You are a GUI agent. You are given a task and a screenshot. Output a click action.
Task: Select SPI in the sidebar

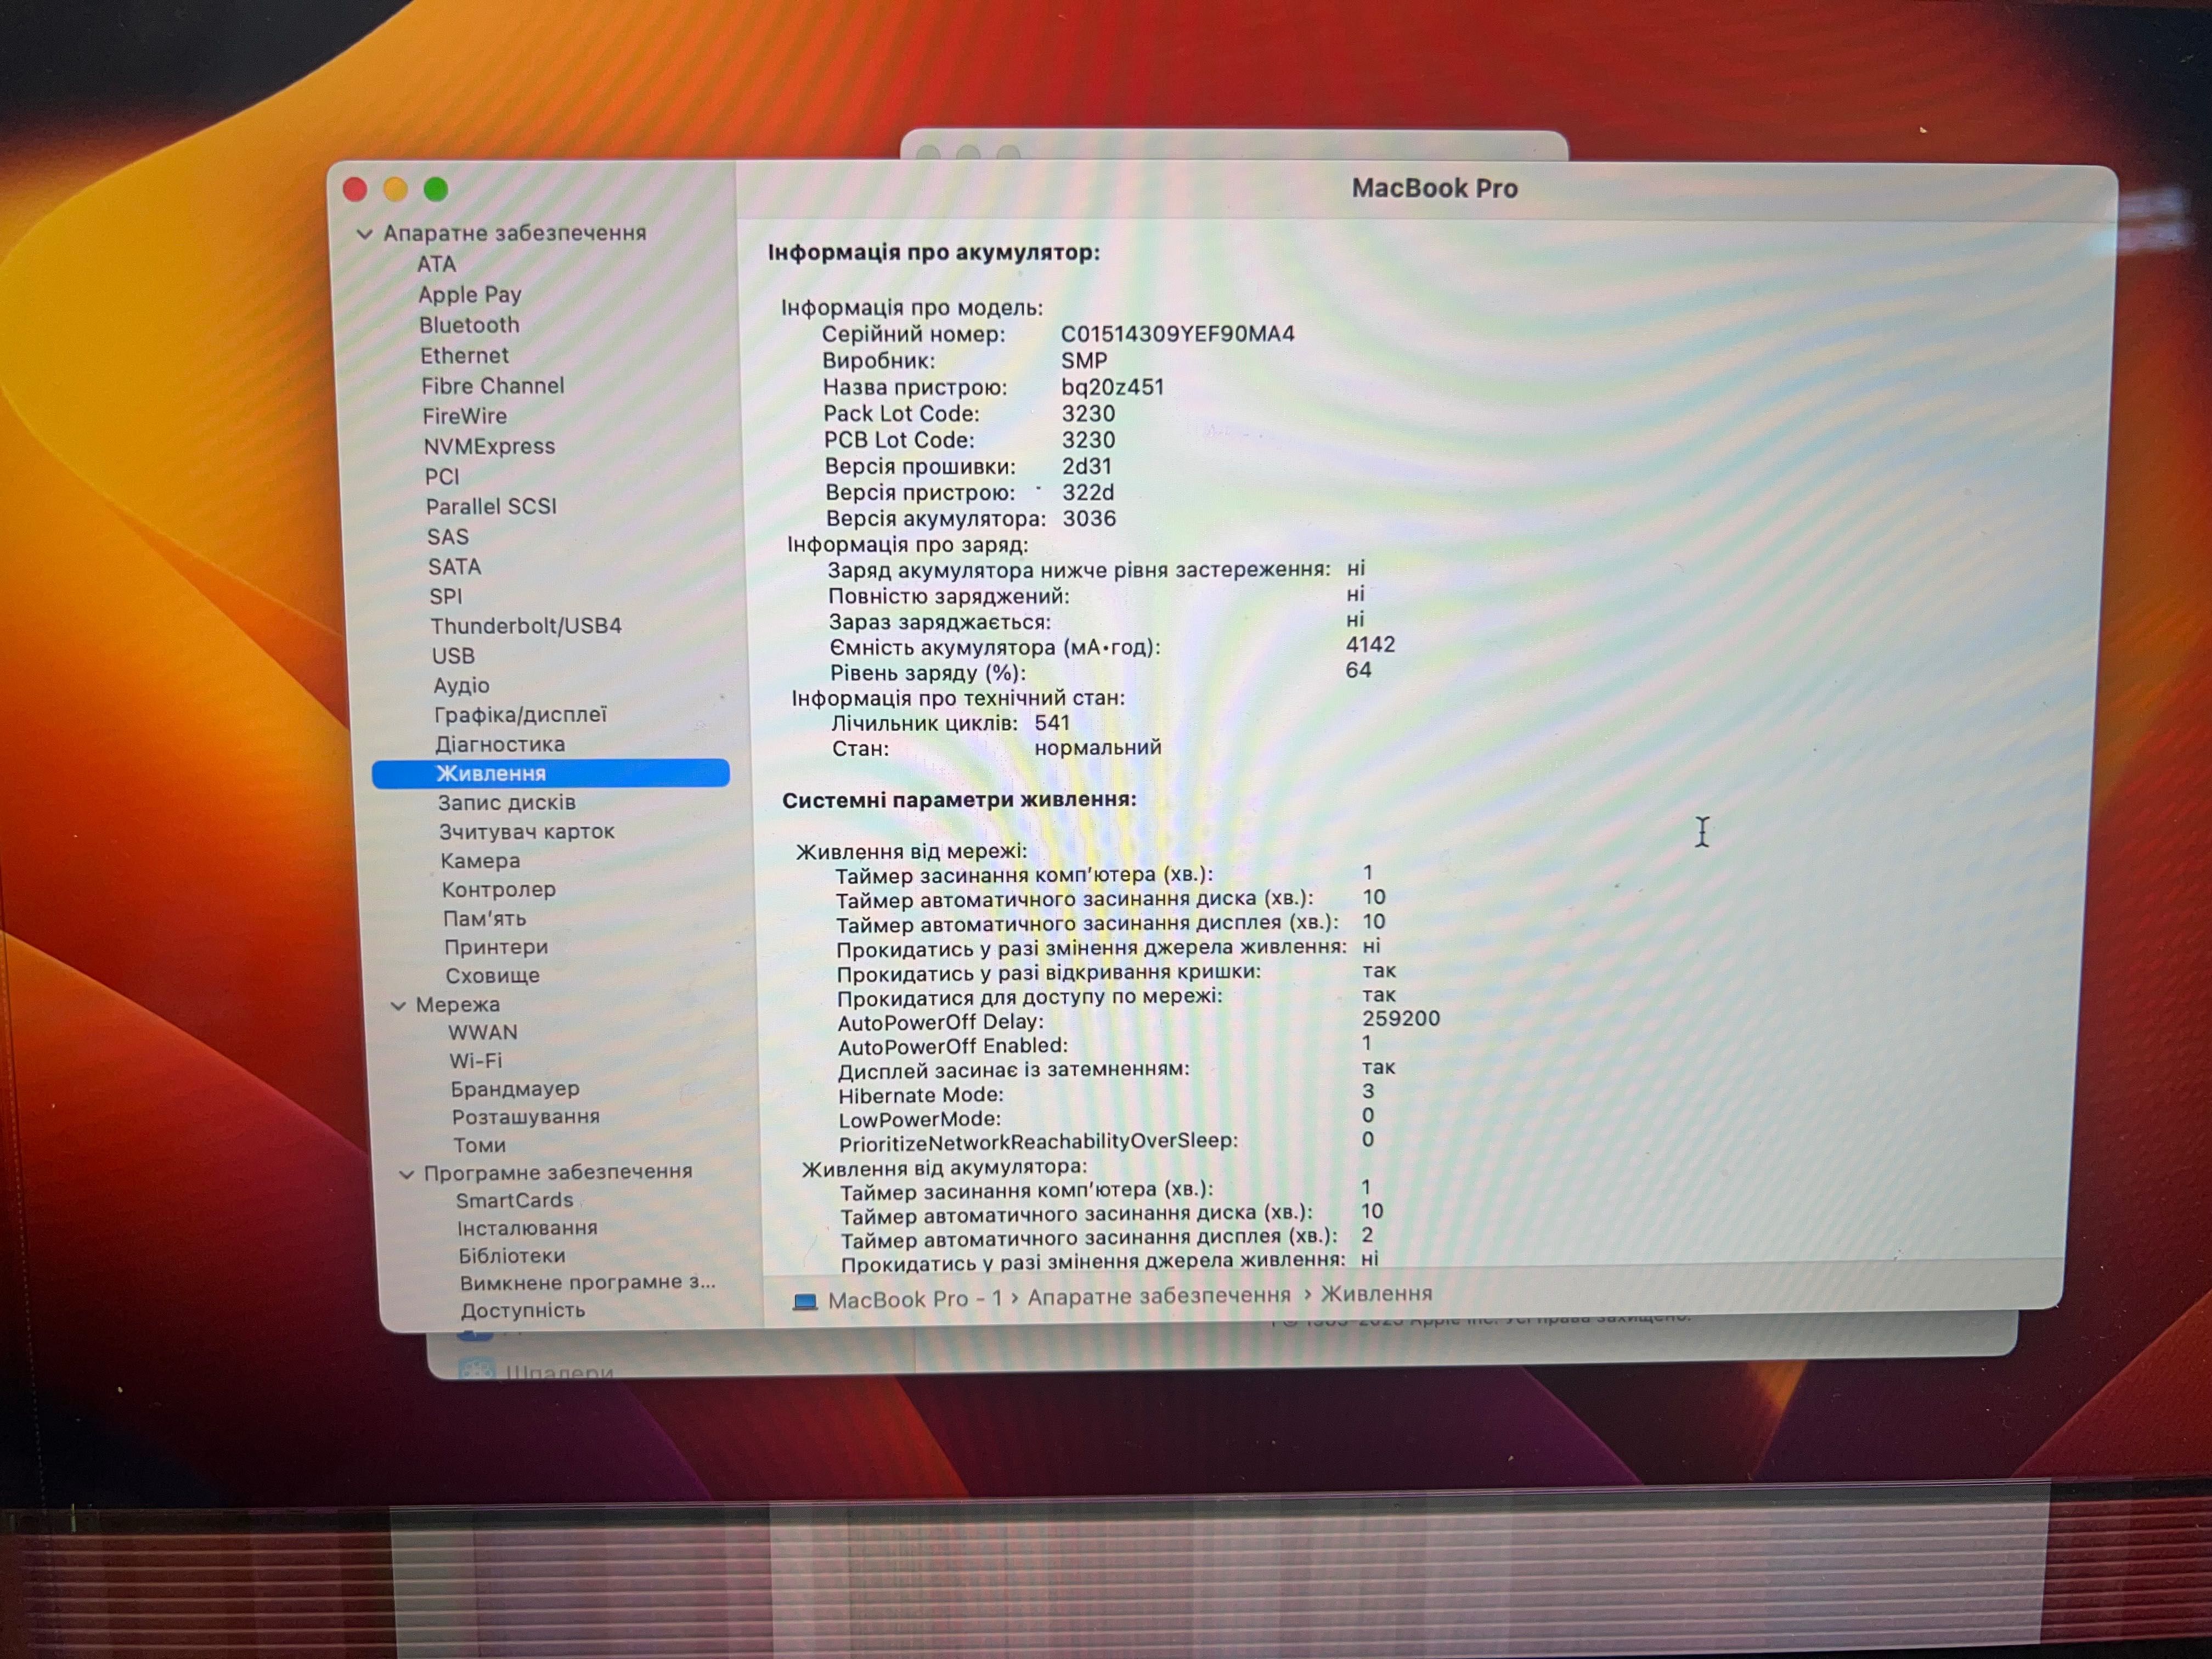coord(446,597)
